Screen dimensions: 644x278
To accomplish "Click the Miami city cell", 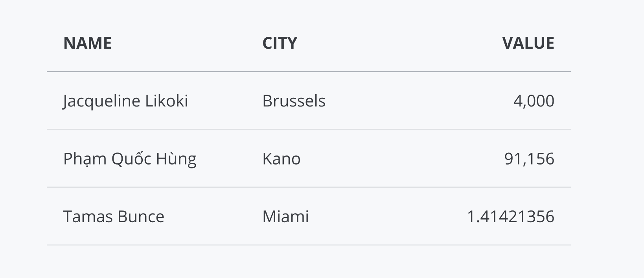I will [x=285, y=216].
